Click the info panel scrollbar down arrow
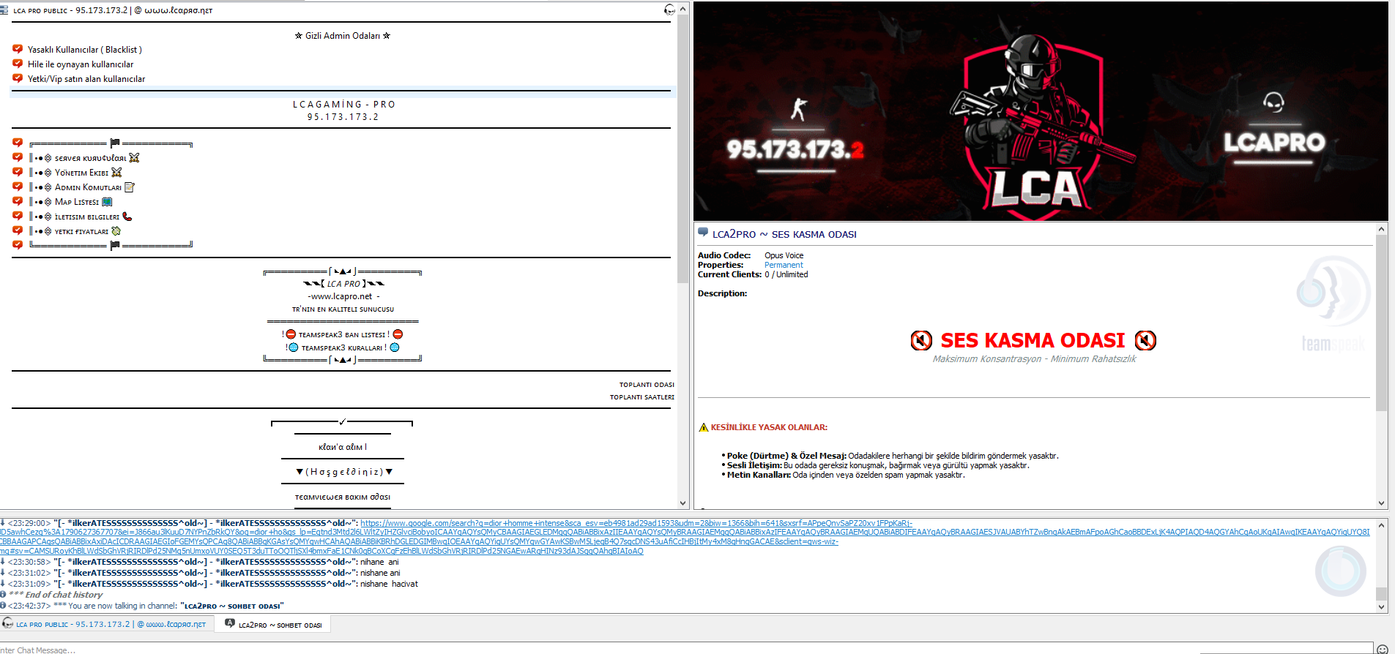1395x654 pixels. coord(1382,503)
